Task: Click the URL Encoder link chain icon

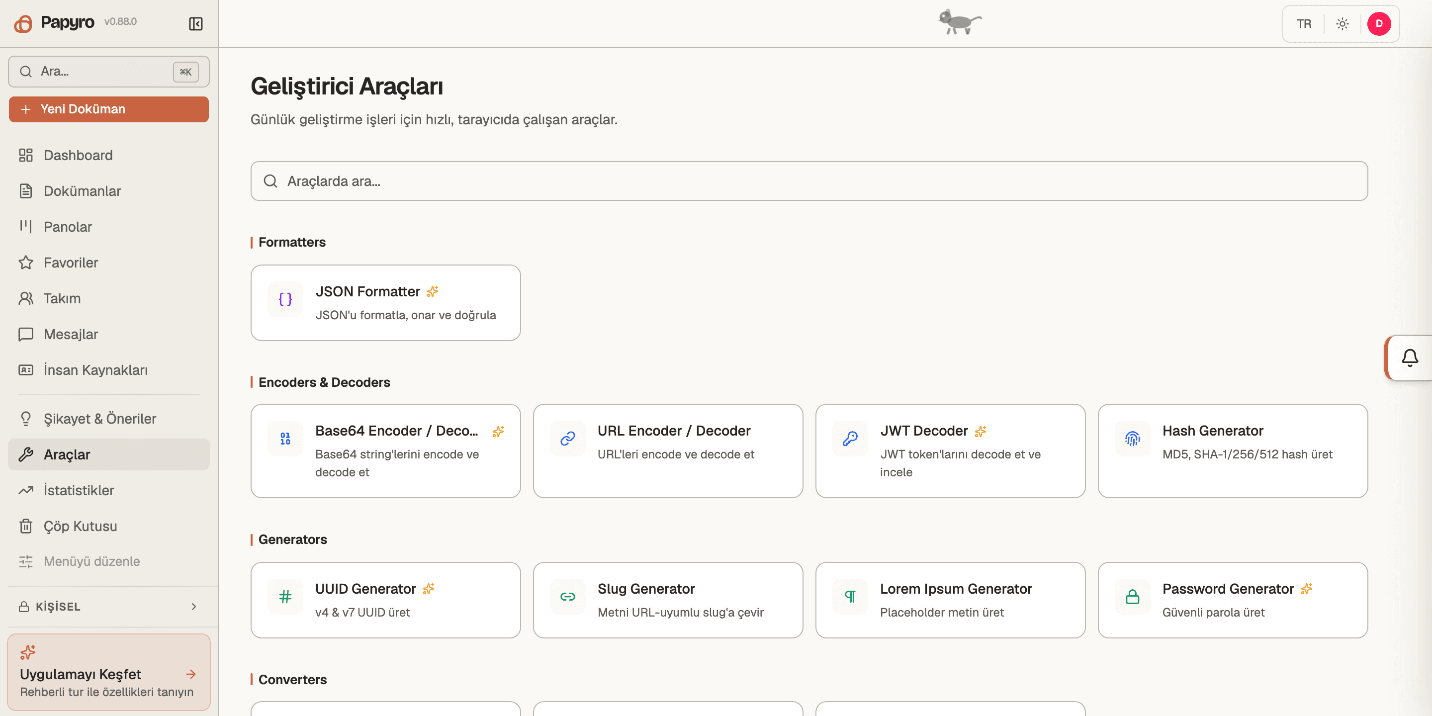Action: [567, 439]
